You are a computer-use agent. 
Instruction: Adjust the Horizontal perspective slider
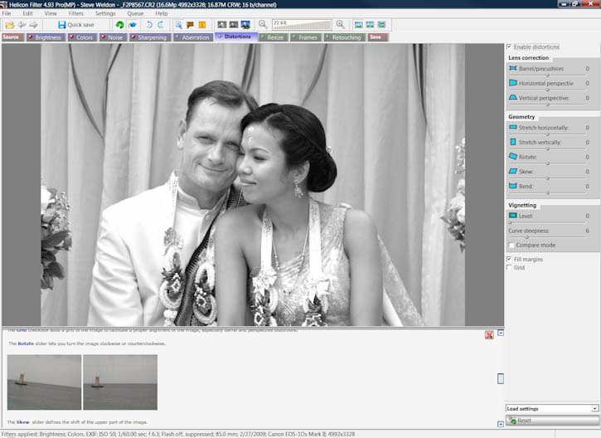click(547, 90)
